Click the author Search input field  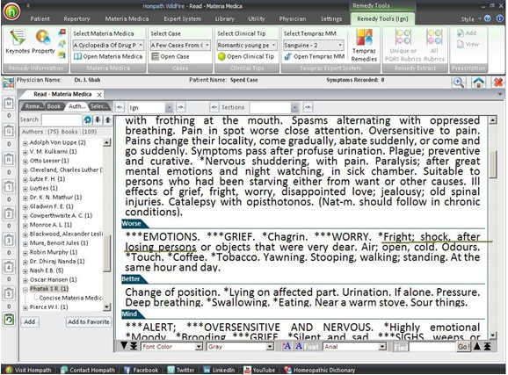[x=62, y=119]
